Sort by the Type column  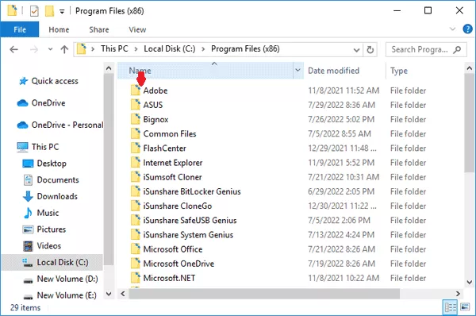tap(399, 71)
